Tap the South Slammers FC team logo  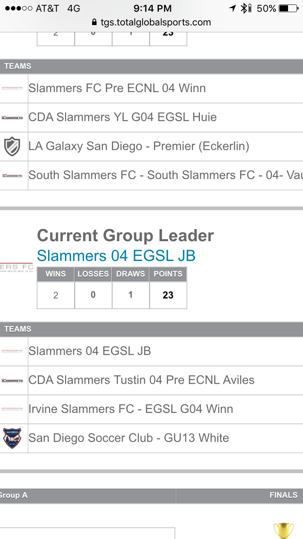(12, 175)
